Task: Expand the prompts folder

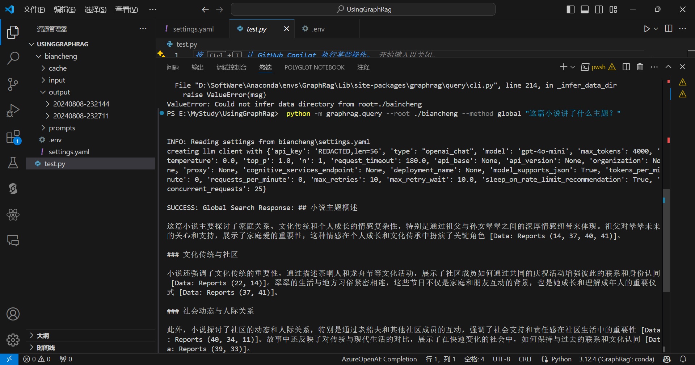Action: point(43,128)
